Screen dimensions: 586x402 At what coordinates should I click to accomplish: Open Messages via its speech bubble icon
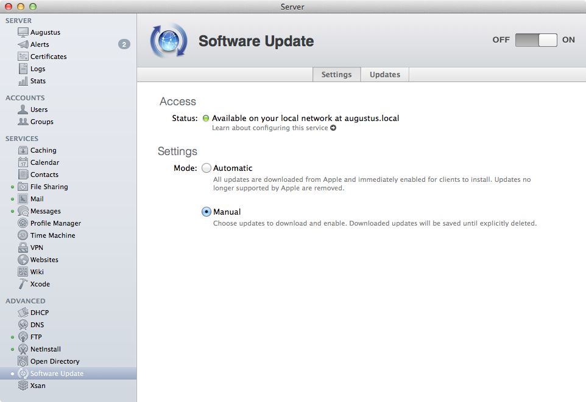[x=23, y=211]
